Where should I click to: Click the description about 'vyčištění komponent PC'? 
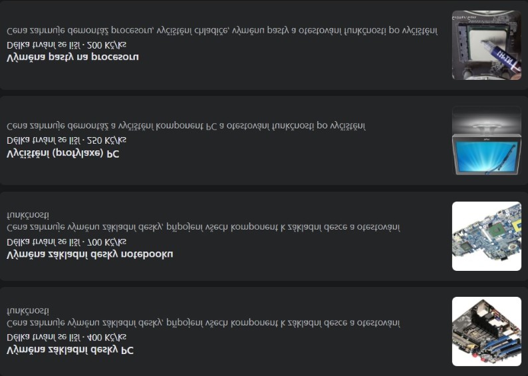coord(186,126)
